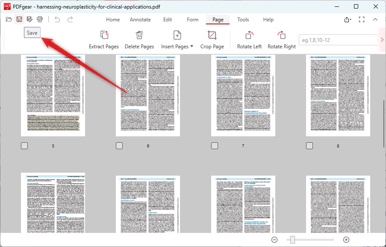Click the Save button tooltip label
The width and height of the screenshot is (386, 247).
tap(32, 32)
